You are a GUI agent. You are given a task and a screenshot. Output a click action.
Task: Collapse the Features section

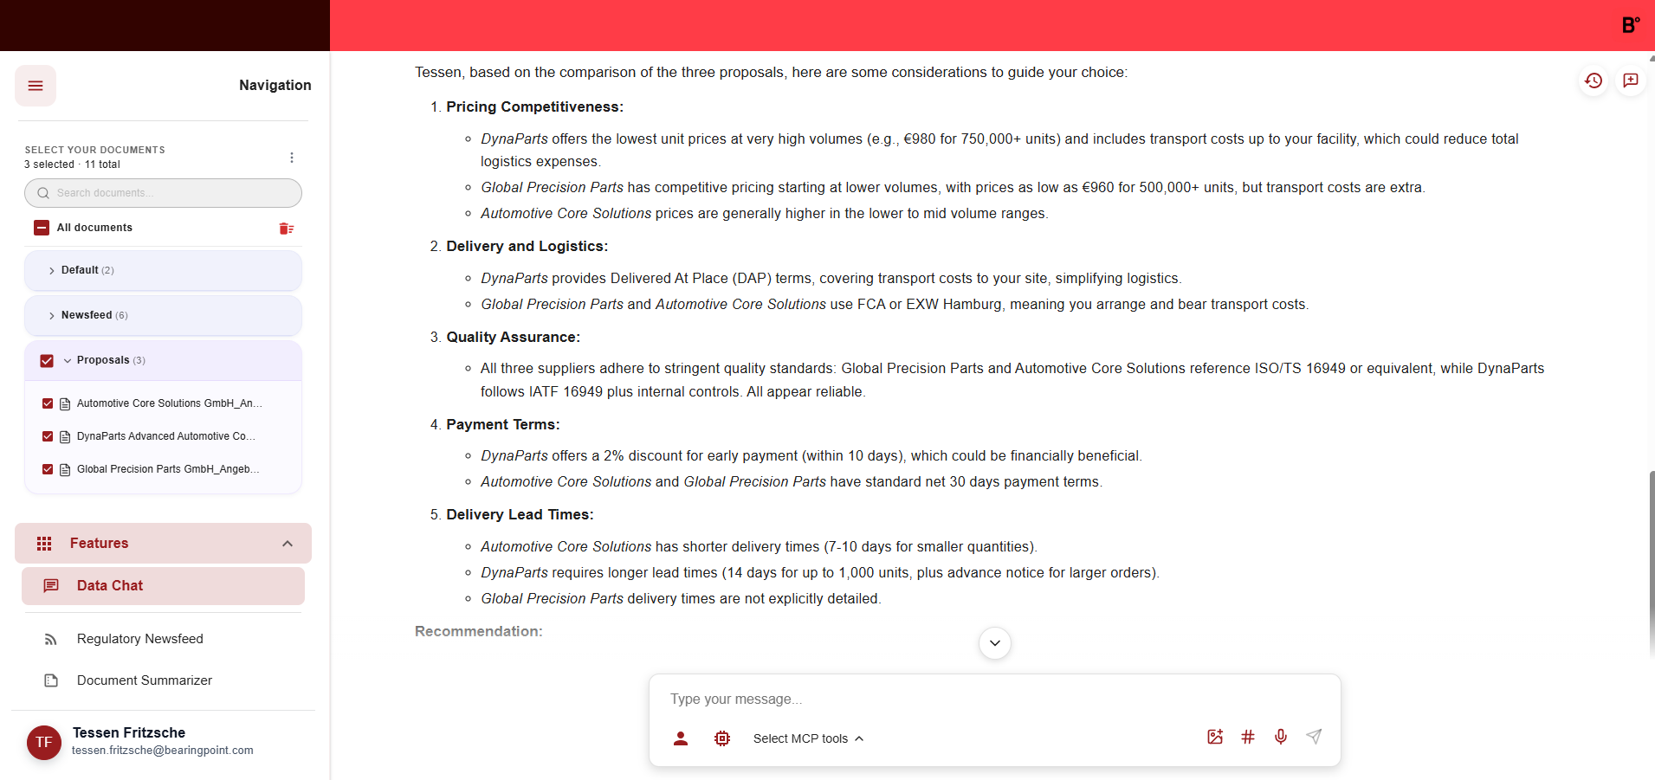click(x=288, y=544)
